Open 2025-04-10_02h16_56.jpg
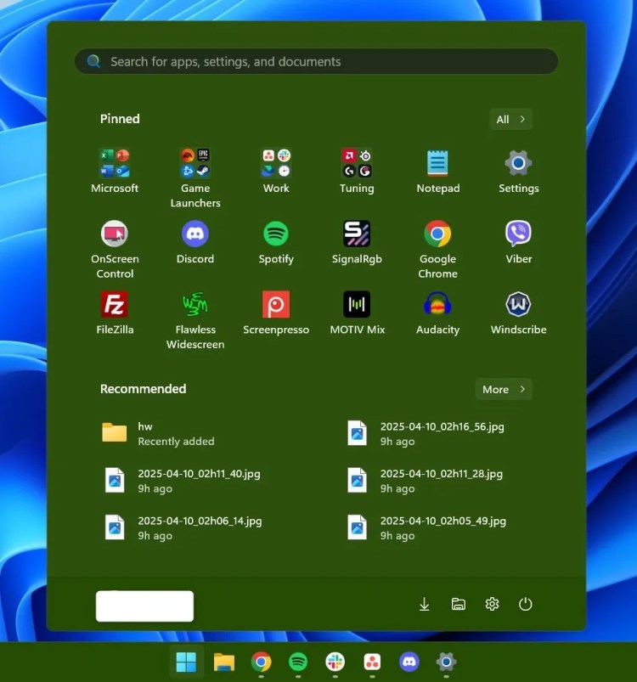The width and height of the screenshot is (637, 682). (x=426, y=434)
